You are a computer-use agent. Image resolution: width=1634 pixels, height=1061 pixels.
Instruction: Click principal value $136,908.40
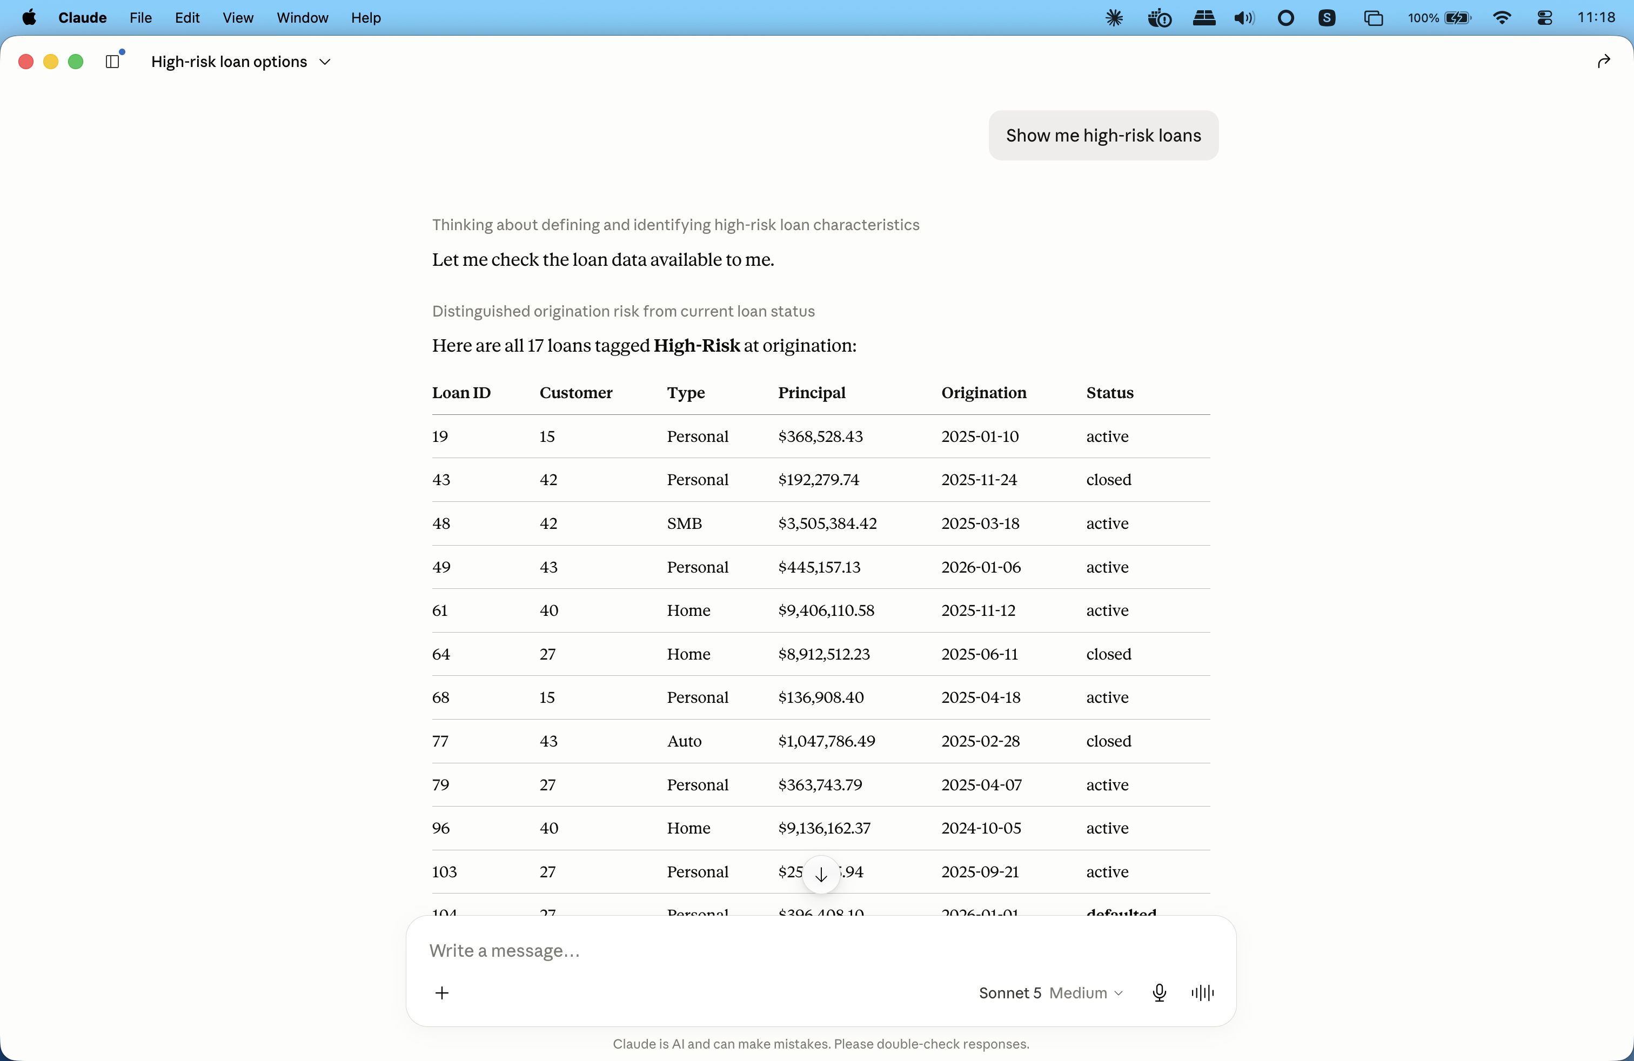pyautogui.click(x=821, y=697)
